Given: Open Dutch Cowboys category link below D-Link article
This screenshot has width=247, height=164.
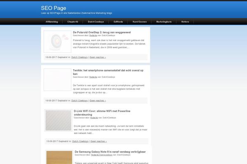Looking at the screenshot, I should point(80,141).
